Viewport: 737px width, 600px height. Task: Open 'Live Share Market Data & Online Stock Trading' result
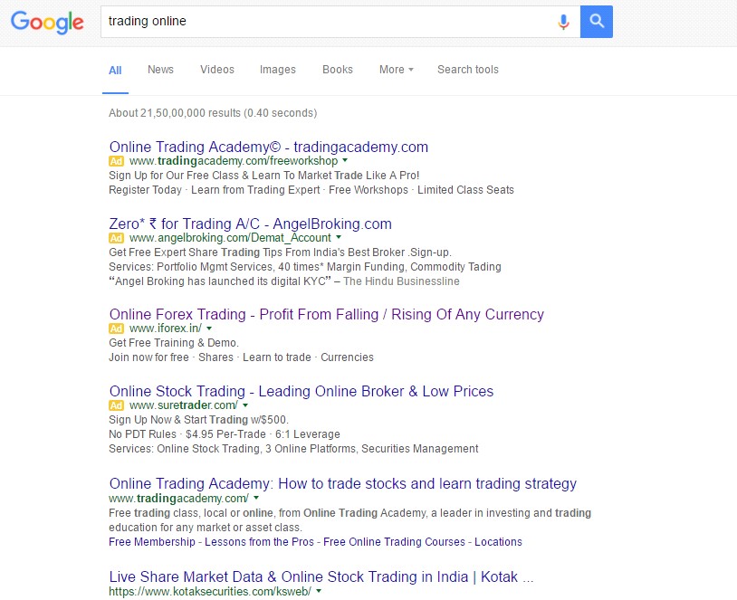pos(321,577)
